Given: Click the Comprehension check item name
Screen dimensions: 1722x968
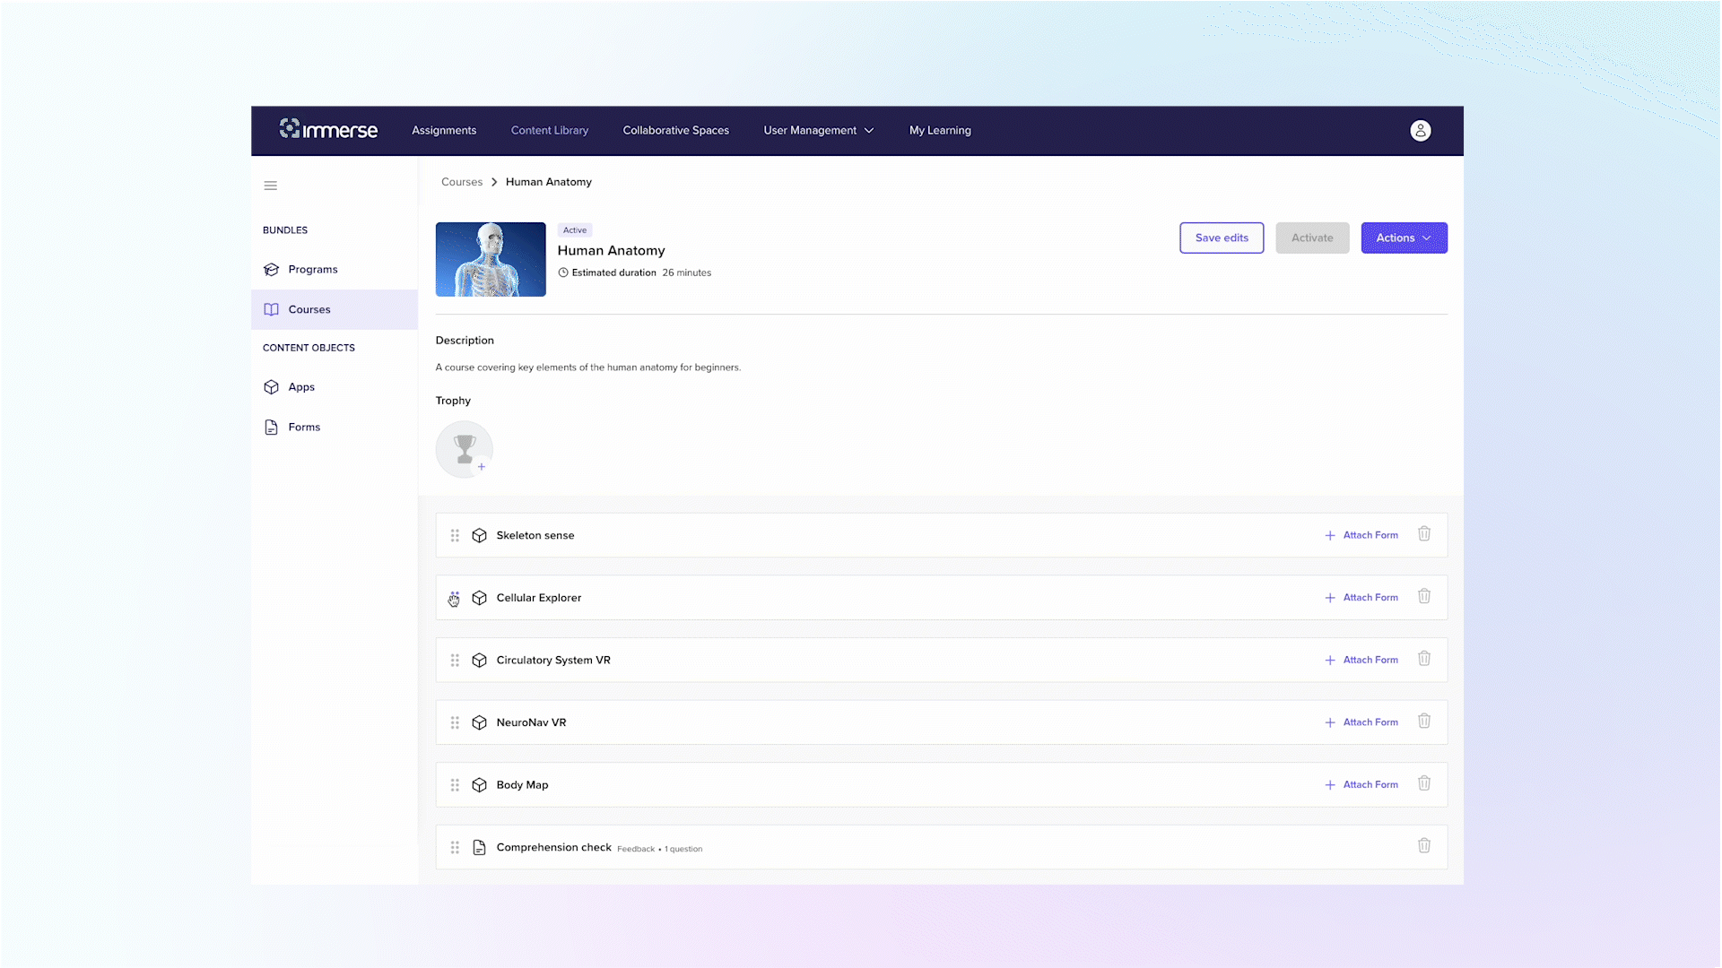Looking at the screenshot, I should [554, 847].
